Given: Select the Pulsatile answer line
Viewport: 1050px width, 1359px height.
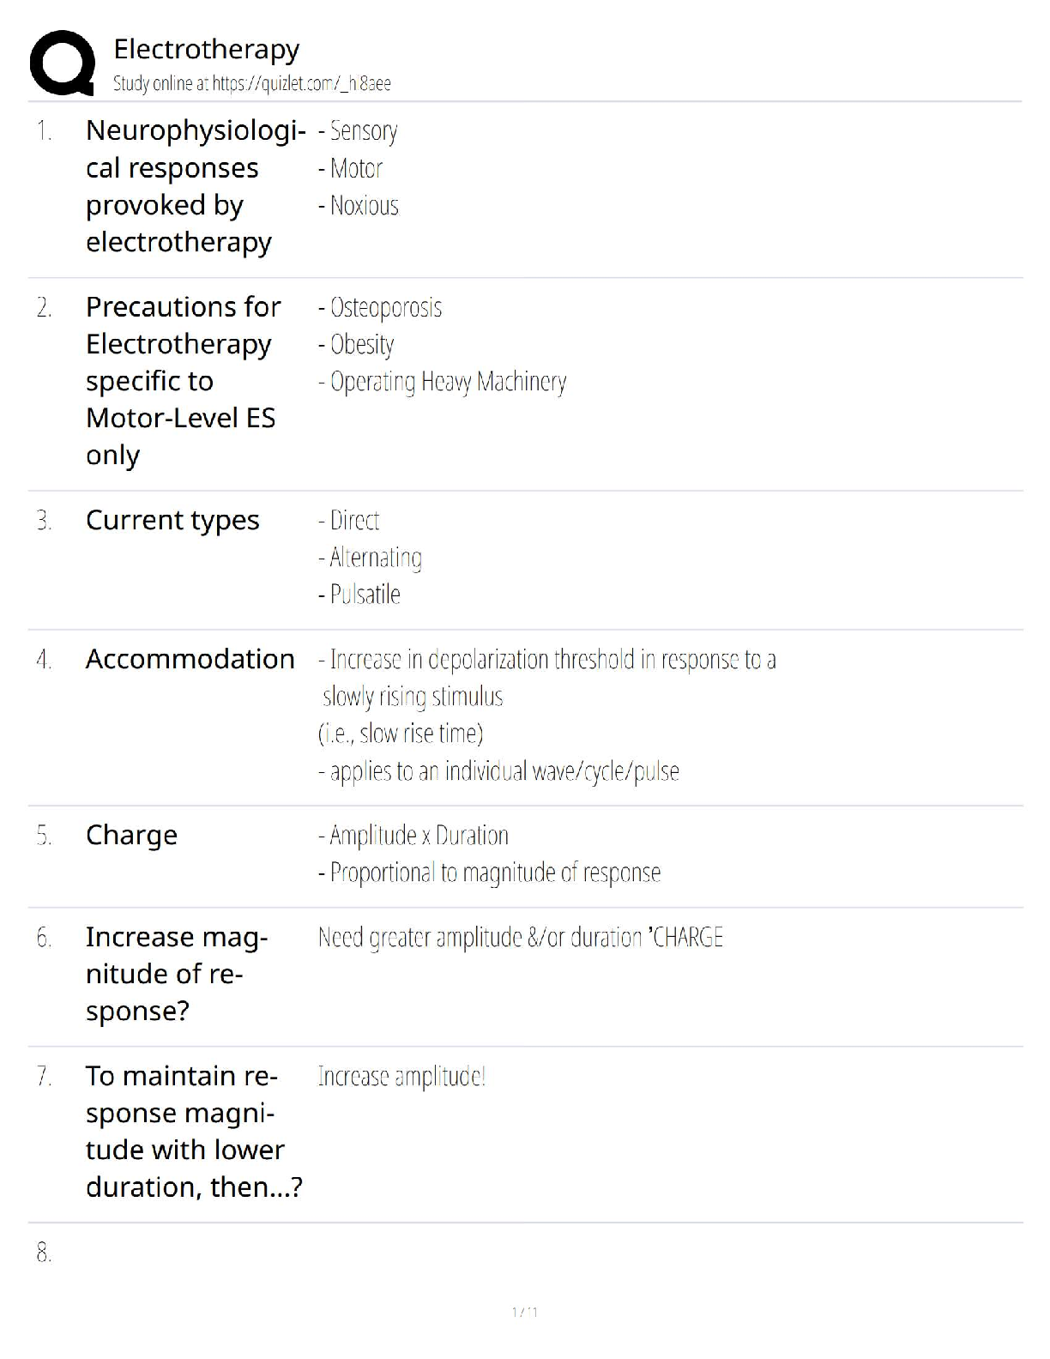Looking at the screenshot, I should [359, 595].
